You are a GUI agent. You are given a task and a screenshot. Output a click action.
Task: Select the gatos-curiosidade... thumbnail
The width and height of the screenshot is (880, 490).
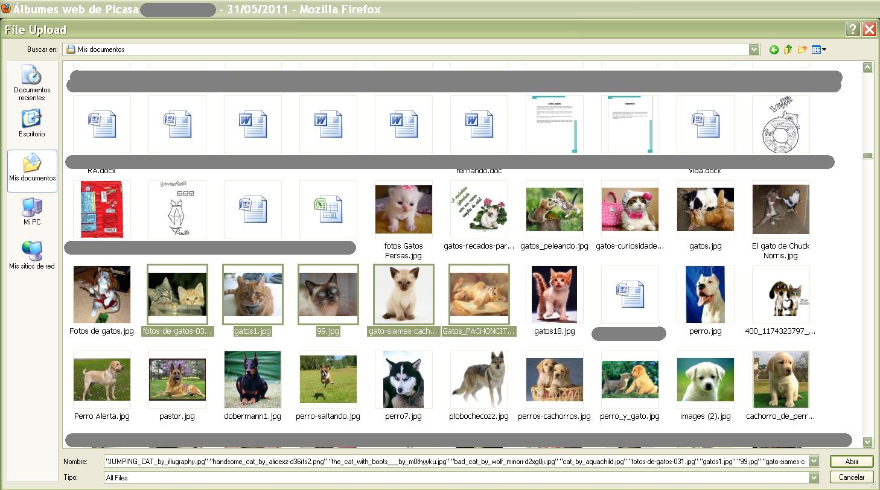630,209
